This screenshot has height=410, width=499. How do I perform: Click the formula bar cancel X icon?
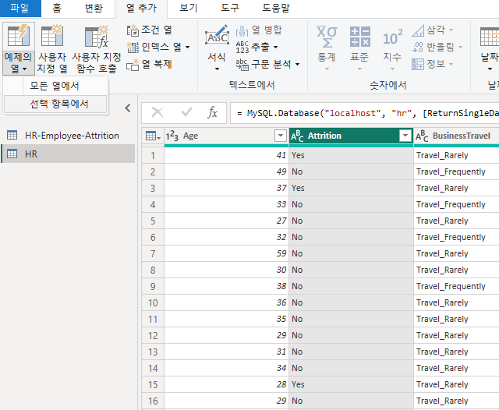tap(157, 112)
